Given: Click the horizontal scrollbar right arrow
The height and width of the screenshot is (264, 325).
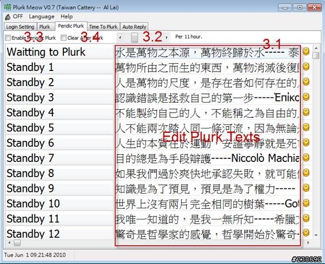Looking at the screenshot, I should point(308,243).
